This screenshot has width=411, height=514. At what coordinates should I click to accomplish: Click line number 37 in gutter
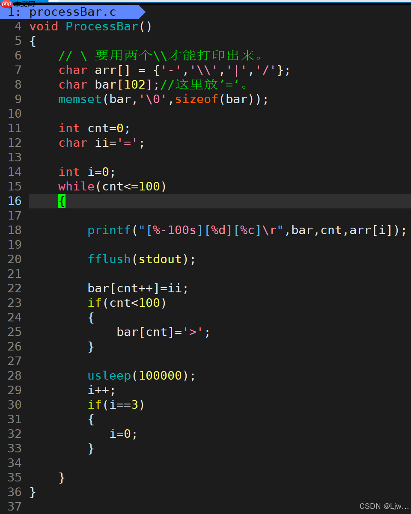click(x=15, y=507)
